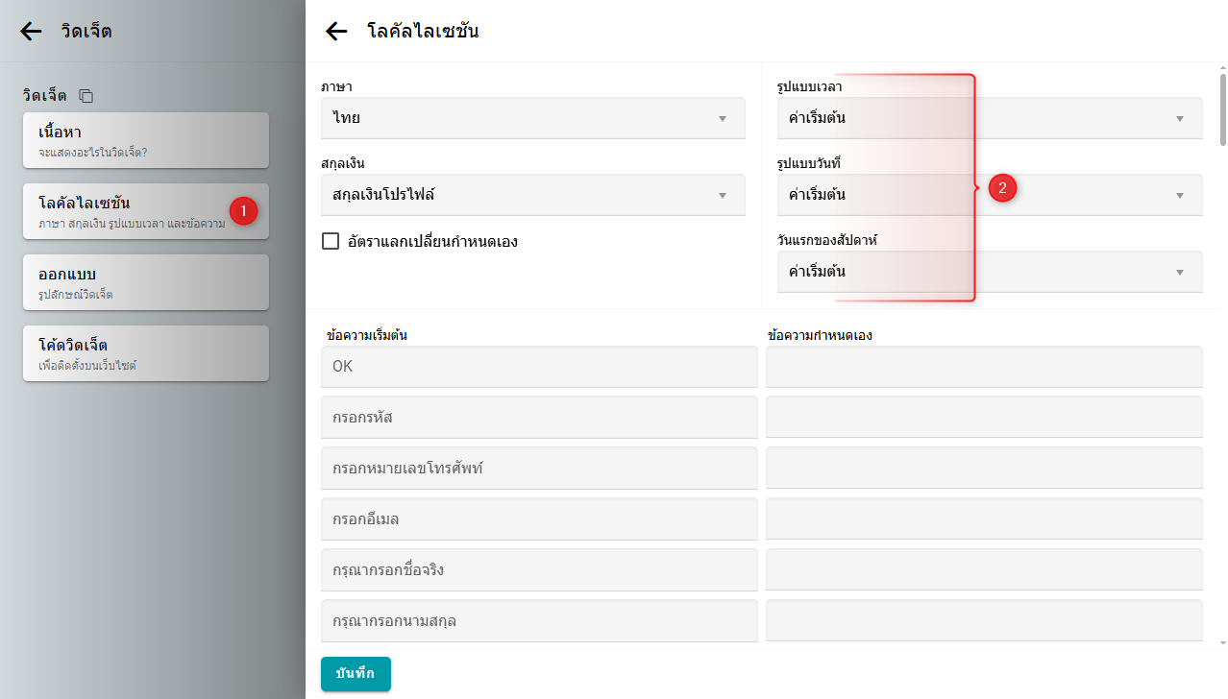Open the รูปแบบเวลา dropdown
The image size is (1228, 699).
tap(989, 118)
